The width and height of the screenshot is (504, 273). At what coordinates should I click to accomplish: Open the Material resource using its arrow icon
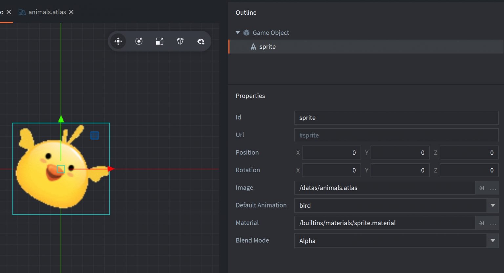coord(481,223)
